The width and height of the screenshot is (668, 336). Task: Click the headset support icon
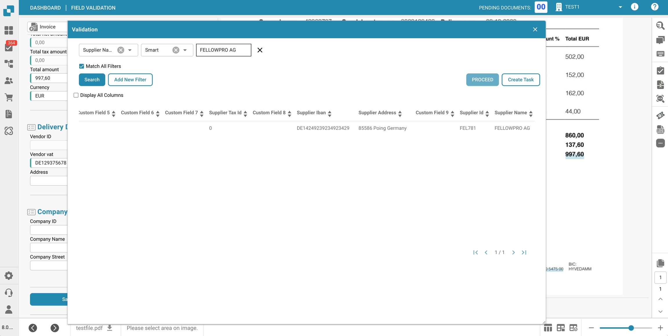[x=9, y=293]
